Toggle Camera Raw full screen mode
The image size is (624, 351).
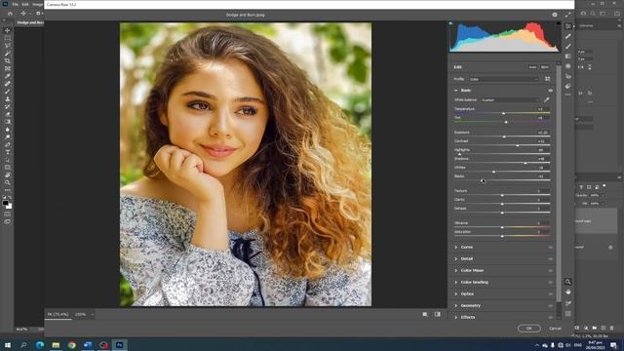click(567, 15)
